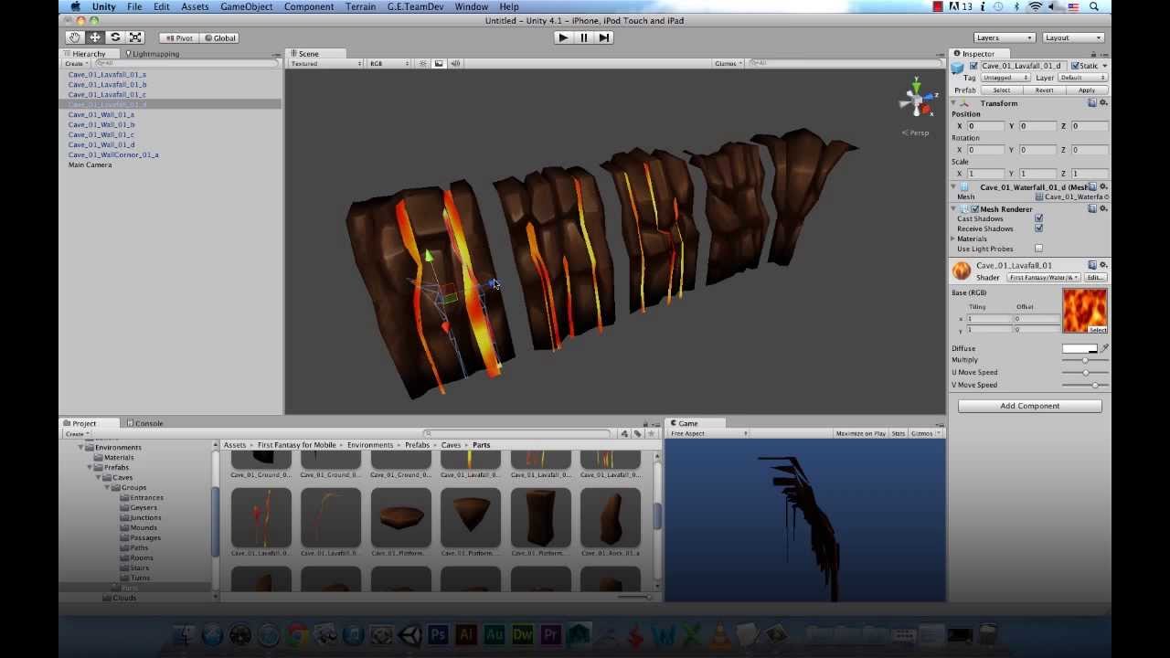Toggle scene lighting sun icon
The height and width of the screenshot is (658, 1170).
point(423,64)
